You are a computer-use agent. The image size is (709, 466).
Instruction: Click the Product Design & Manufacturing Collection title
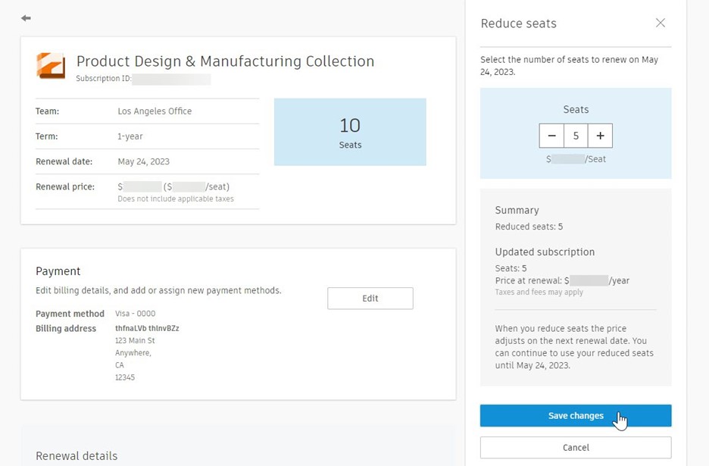click(225, 61)
